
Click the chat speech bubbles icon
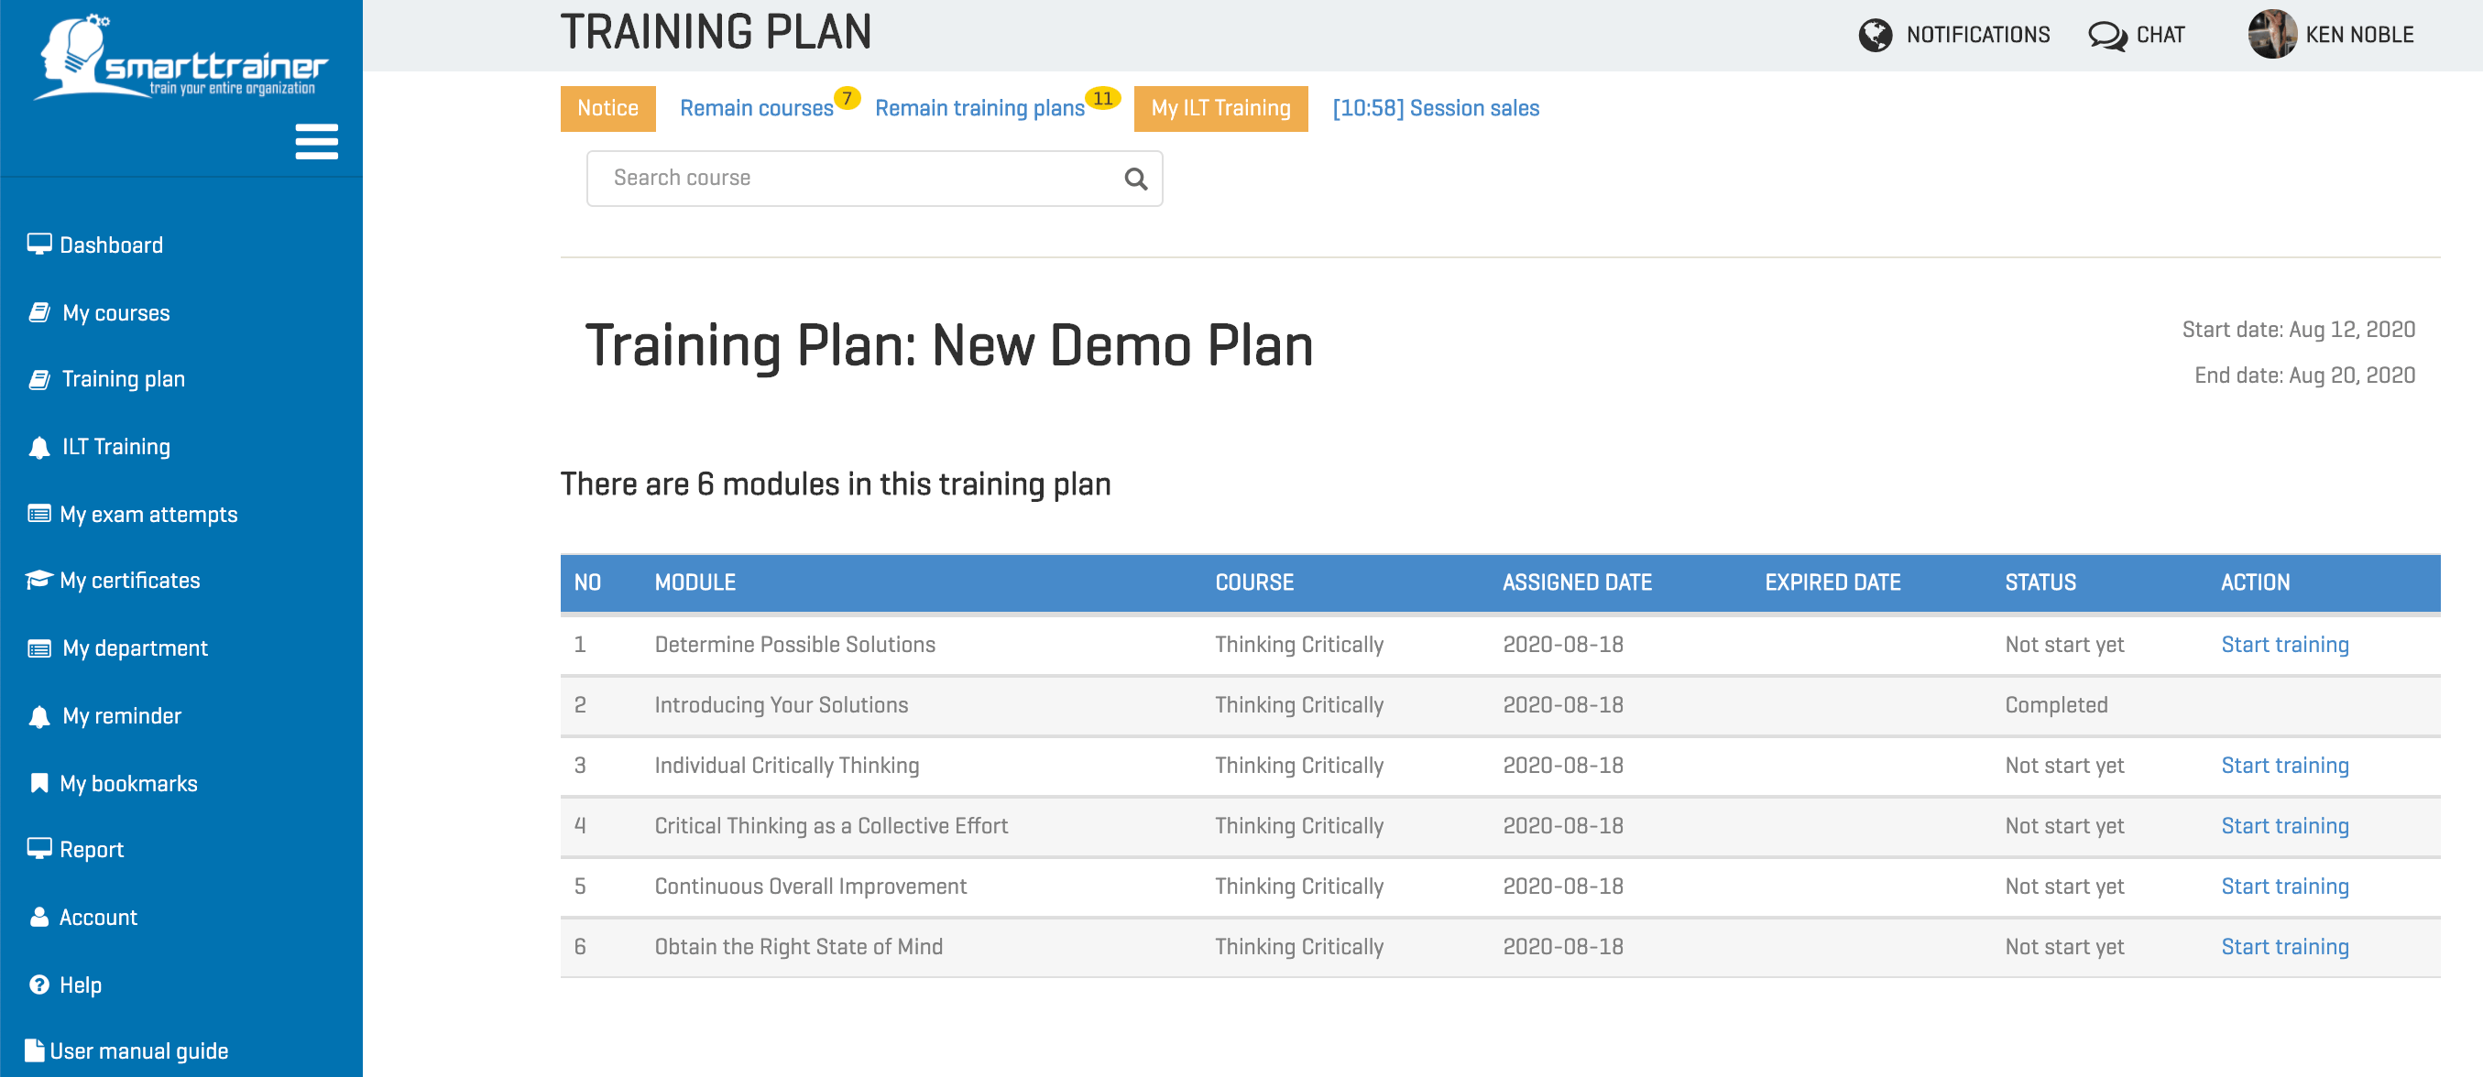pos(2107,36)
